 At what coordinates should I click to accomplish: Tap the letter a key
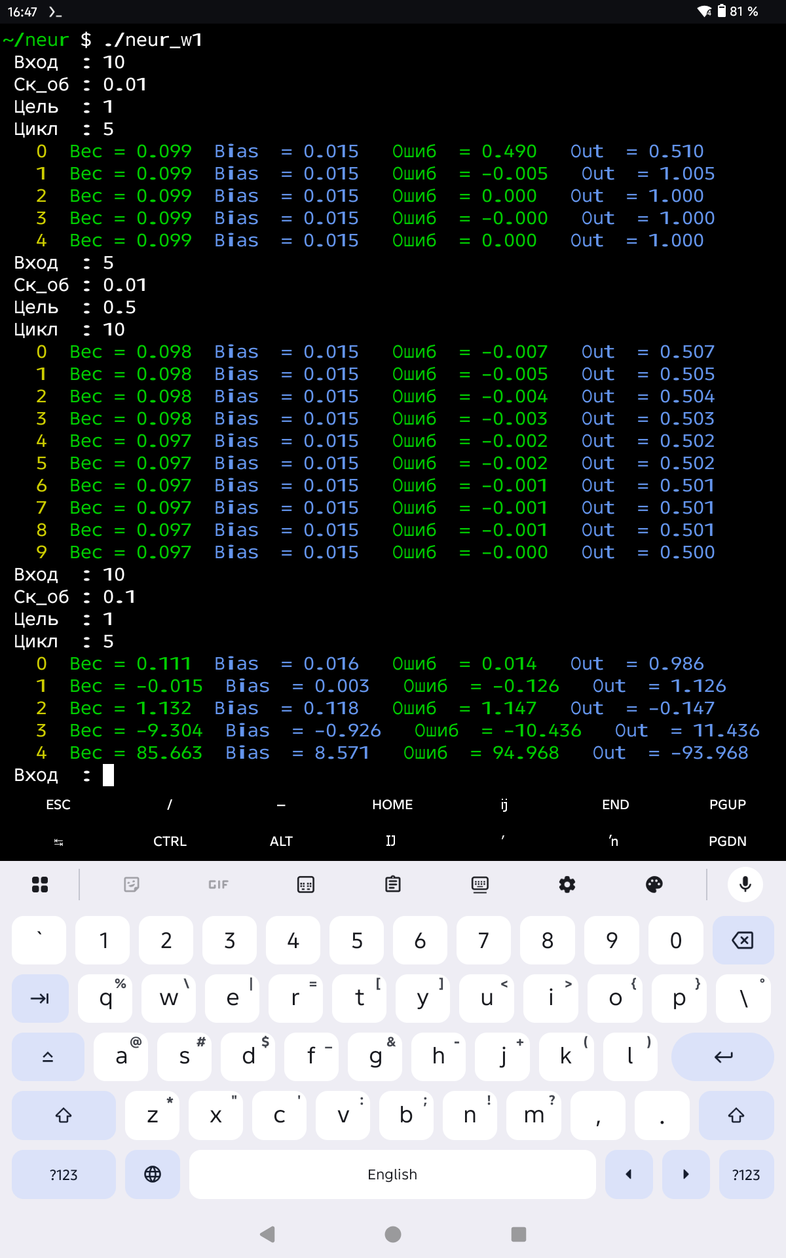(121, 1057)
